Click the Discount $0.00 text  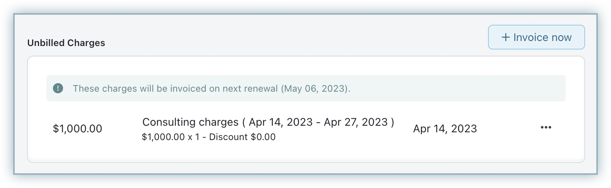click(x=242, y=137)
